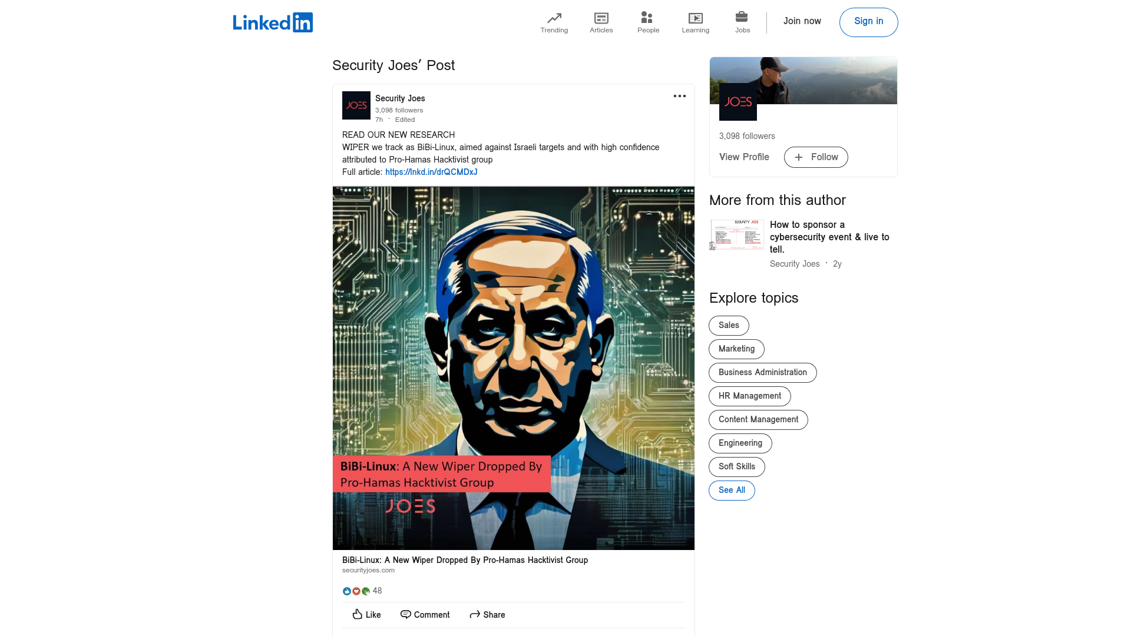Click the reaction count 48 indicator
Viewport: 1131px width, 636px height.
pos(377,590)
